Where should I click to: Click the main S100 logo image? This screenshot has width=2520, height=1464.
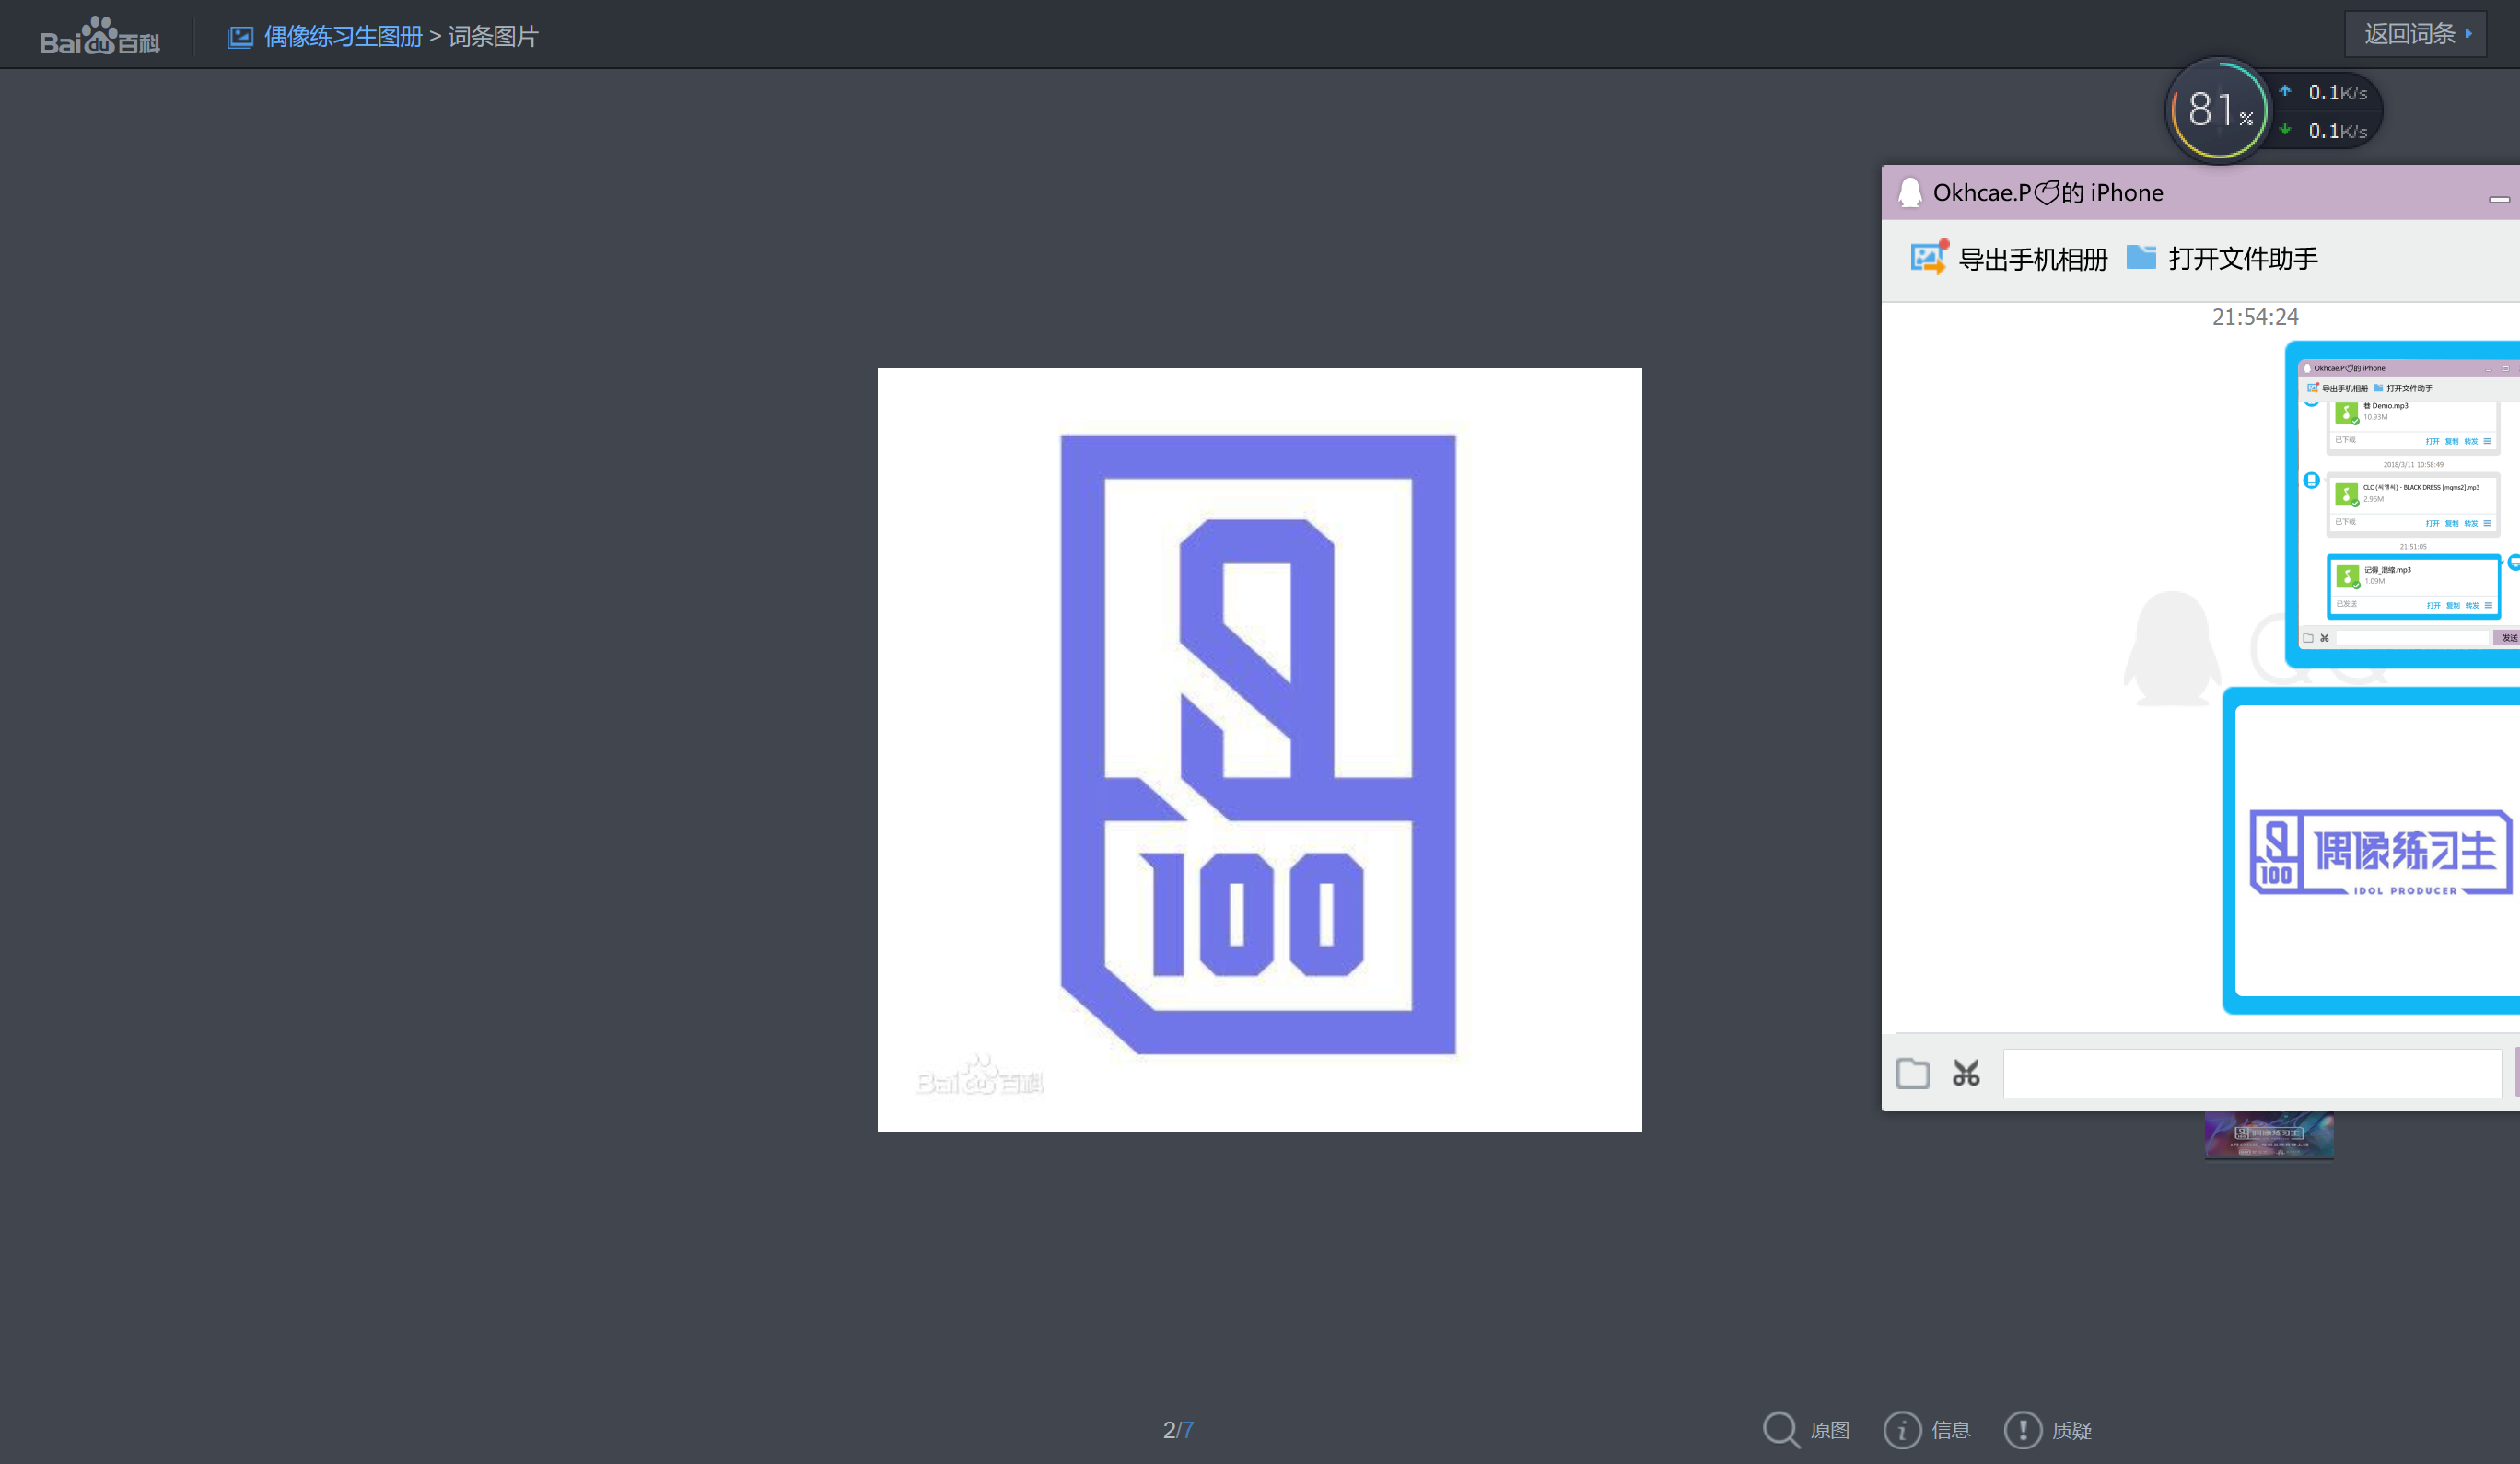point(1259,750)
